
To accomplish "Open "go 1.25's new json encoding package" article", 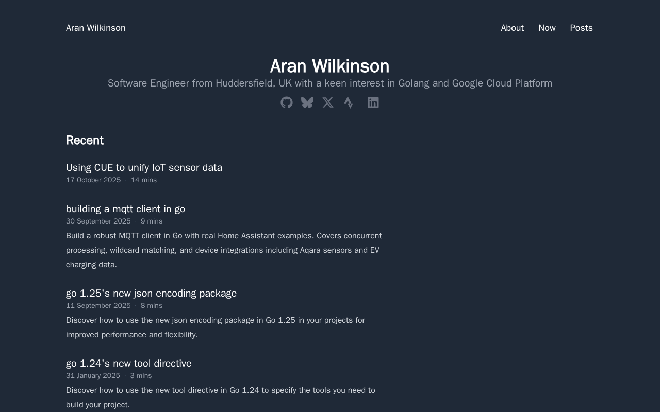I will pyautogui.click(x=151, y=293).
